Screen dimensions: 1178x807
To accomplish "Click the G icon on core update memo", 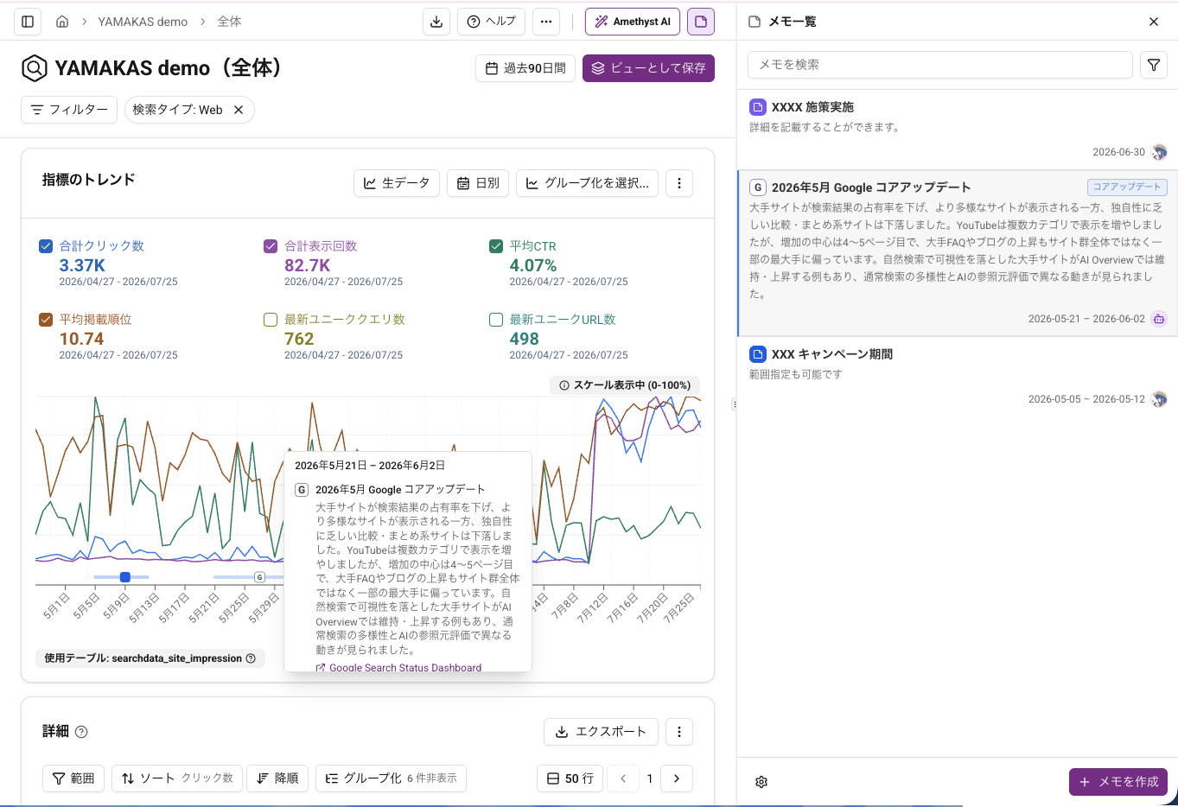I will (x=757, y=187).
